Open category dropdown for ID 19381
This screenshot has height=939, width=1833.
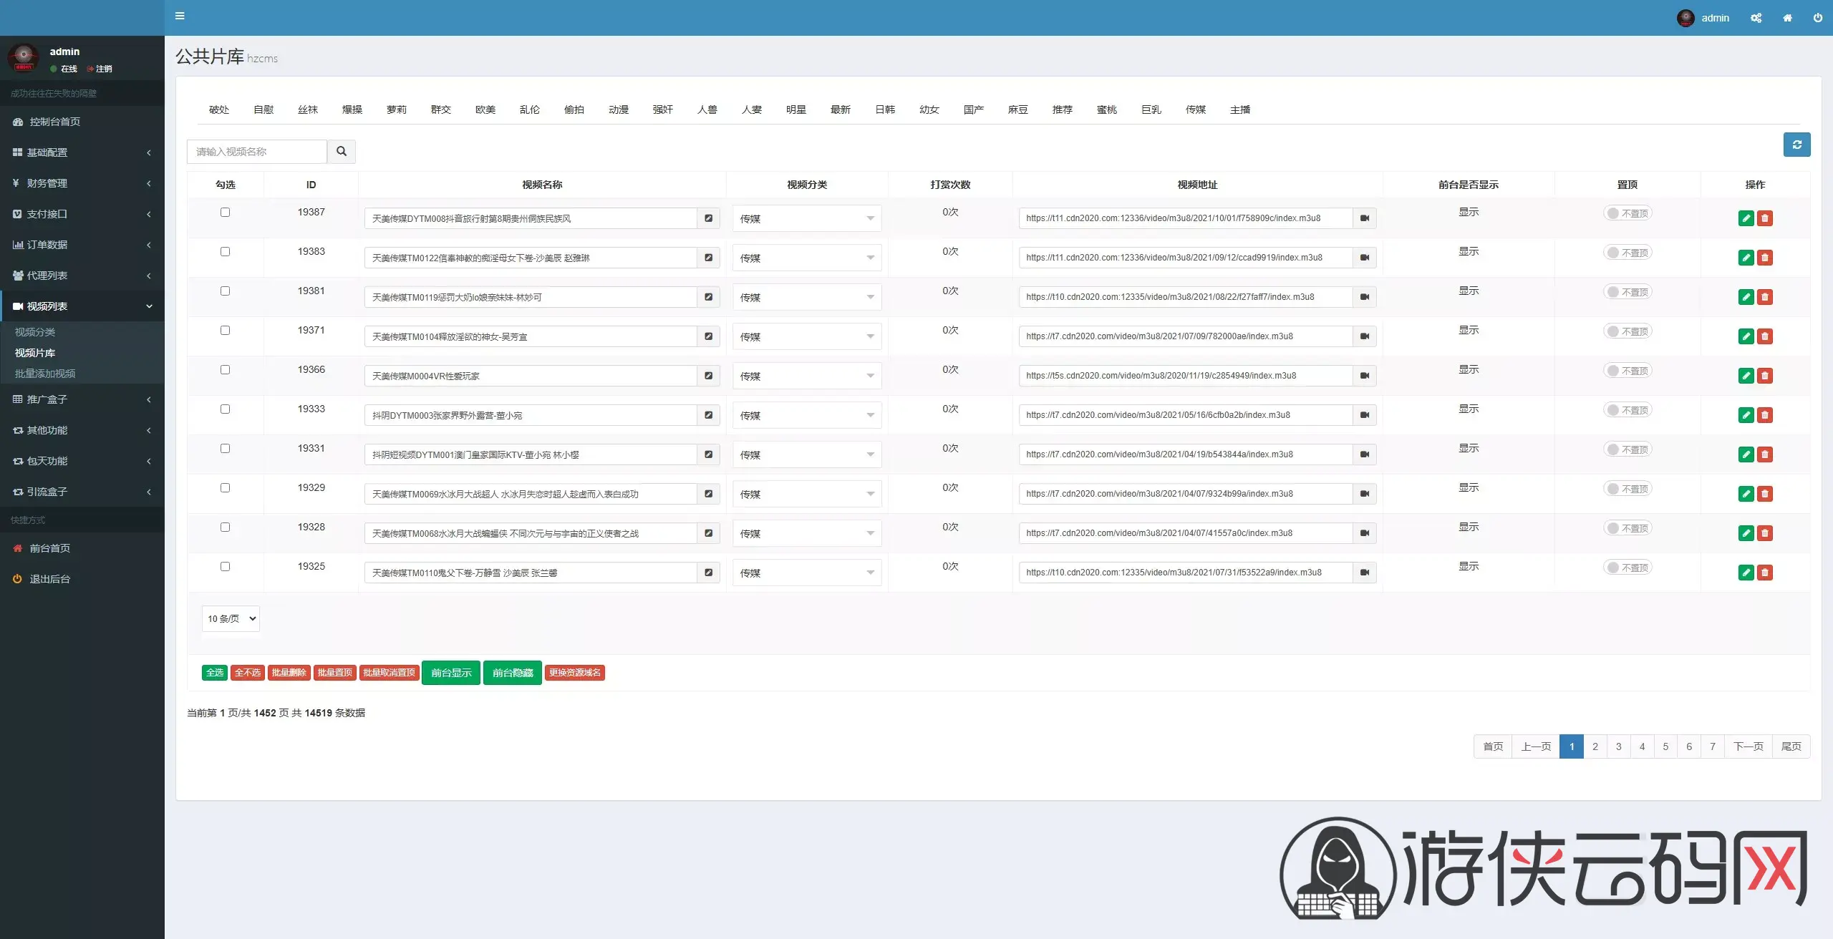(807, 297)
